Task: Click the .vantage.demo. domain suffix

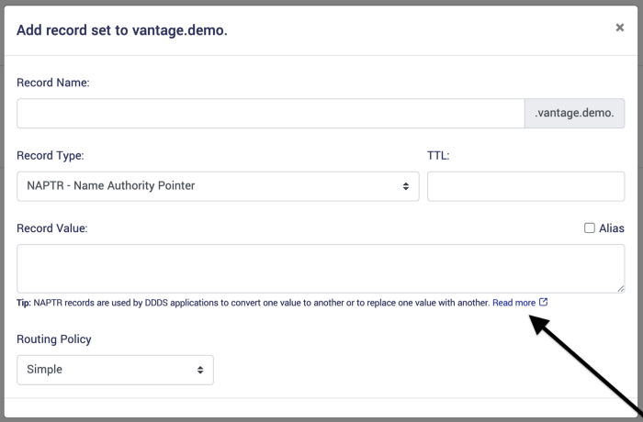Action: pyautogui.click(x=574, y=114)
